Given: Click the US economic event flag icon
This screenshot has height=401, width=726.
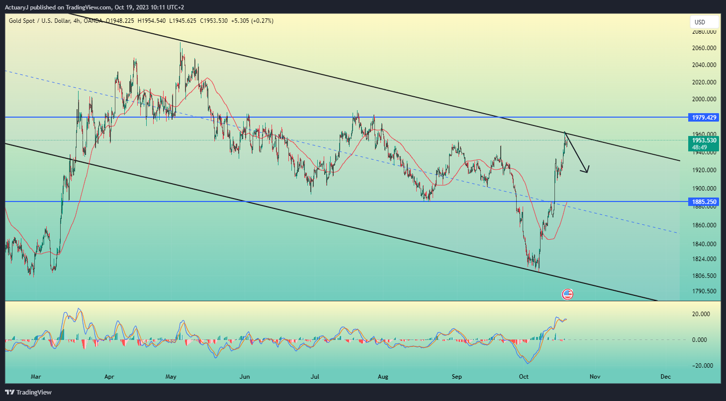Looking at the screenshot, I should [x=567, y=294].
